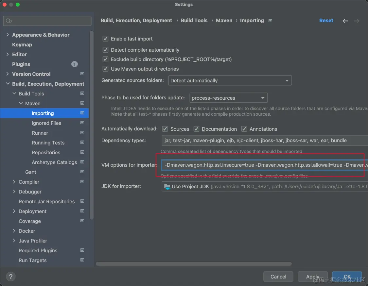Toggle Detect compiler automatically checkbox
368x286 pixels.
[105, 50]
